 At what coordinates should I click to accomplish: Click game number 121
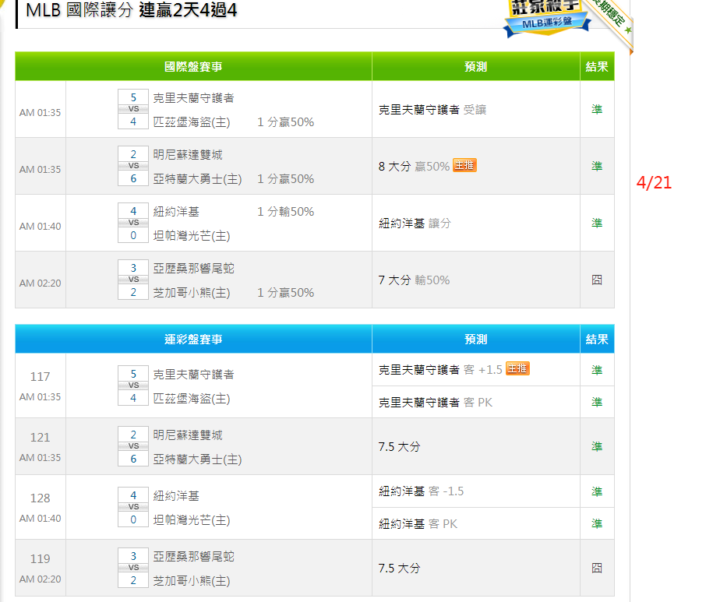point(40,438)
